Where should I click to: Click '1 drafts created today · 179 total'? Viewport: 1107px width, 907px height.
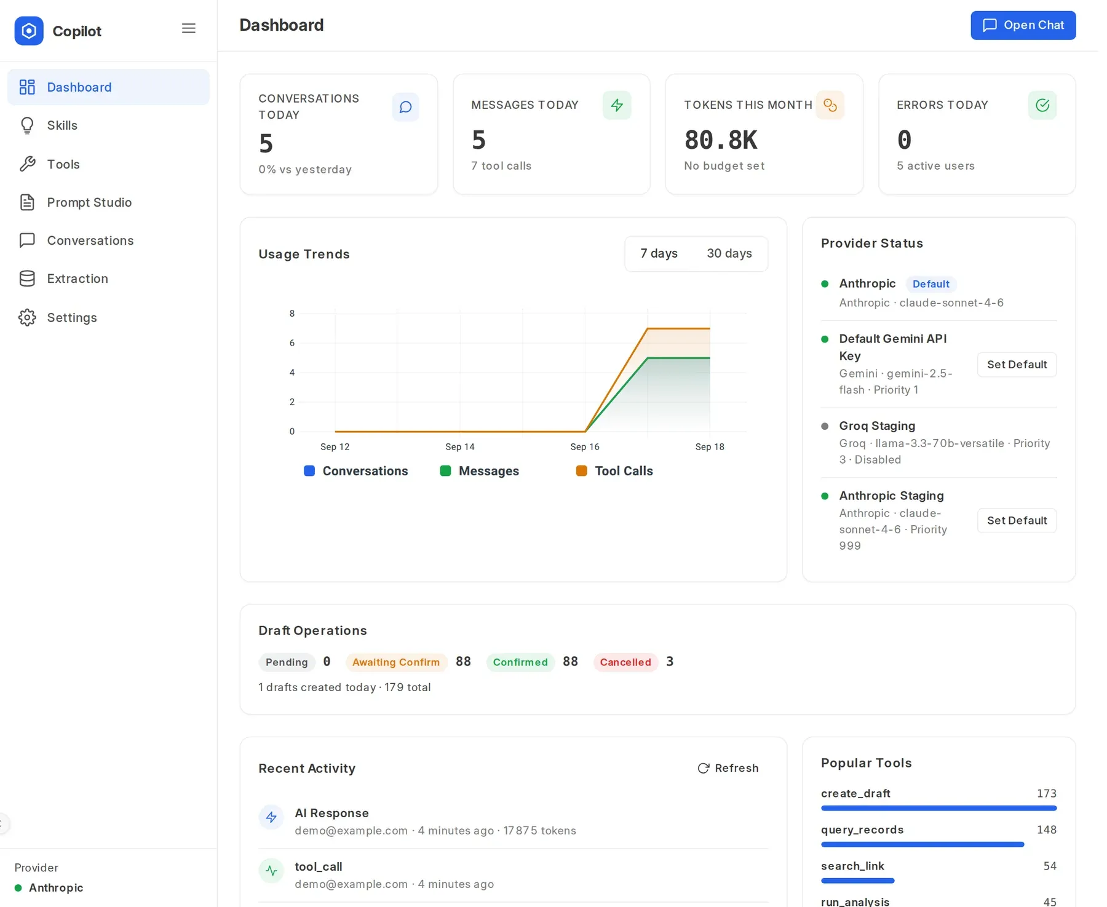[x=344, y=687]
